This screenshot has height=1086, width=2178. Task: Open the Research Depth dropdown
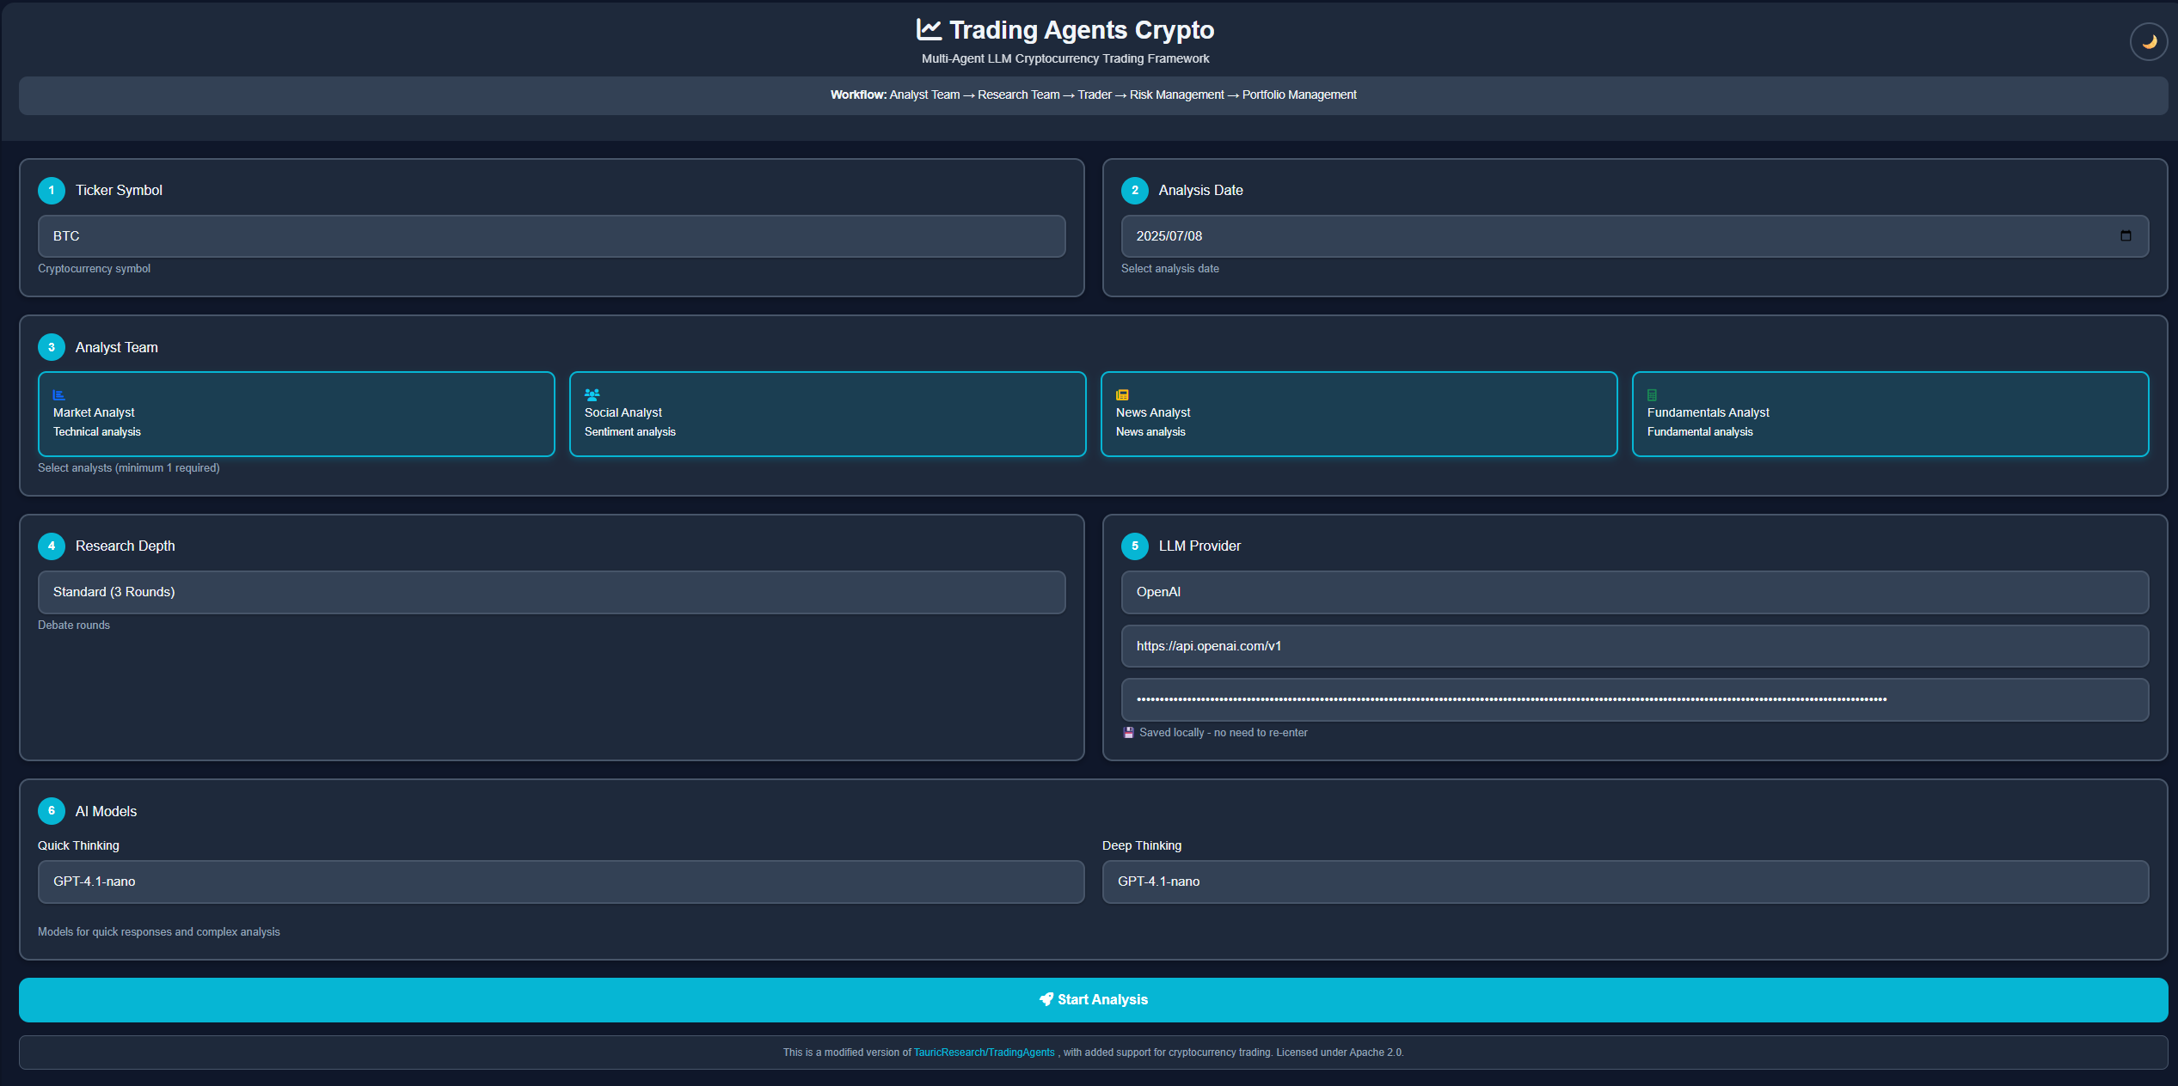coord(552,592)
